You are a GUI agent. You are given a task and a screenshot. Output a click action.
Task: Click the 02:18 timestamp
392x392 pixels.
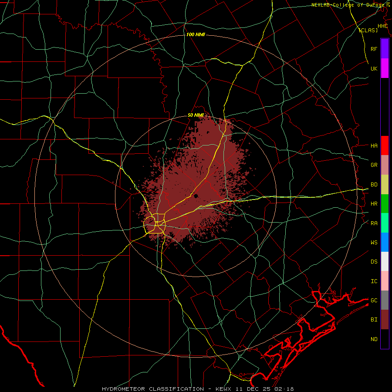(x=284, y=389)
